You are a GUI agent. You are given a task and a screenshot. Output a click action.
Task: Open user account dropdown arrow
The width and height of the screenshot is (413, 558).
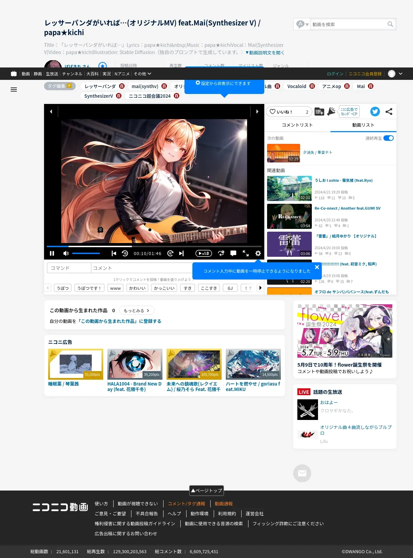(401, 74)
